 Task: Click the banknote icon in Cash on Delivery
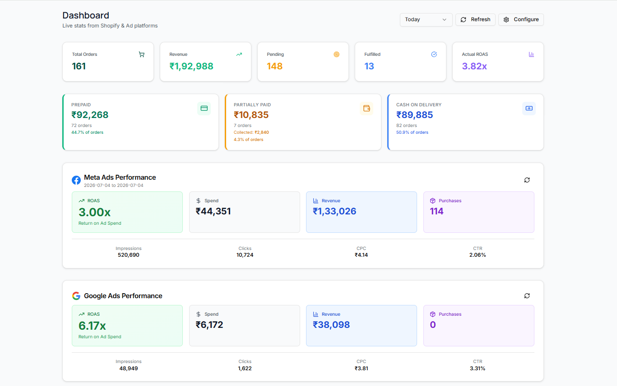pyautogui.click(x=529, y=109)
